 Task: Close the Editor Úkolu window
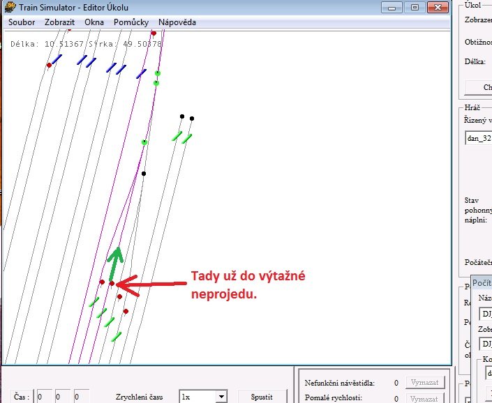438,8
